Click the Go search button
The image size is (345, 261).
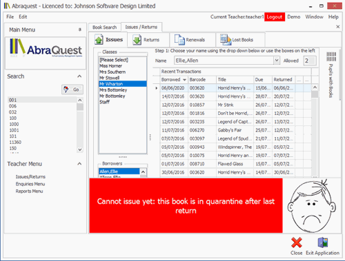(72, 90)
